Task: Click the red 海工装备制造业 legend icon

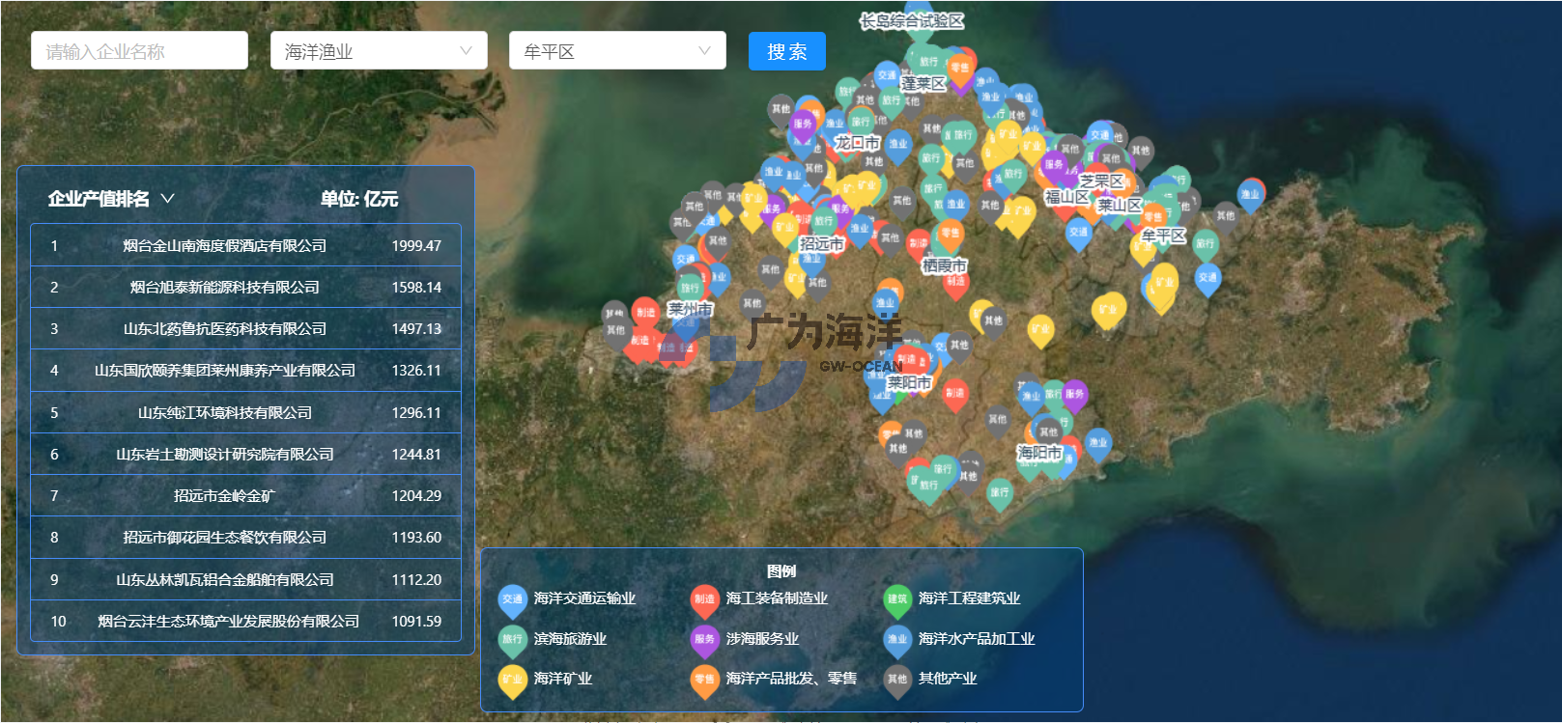Action: point(704,599)
